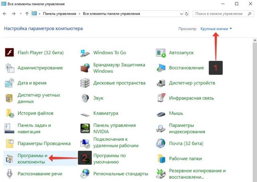Open the Подключения к удаленным рабочим icon

coord(85,144)
